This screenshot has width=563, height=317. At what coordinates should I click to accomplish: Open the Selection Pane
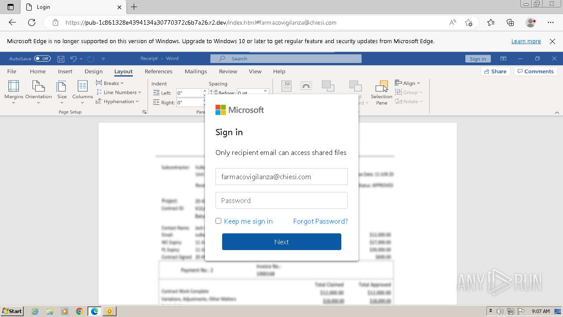tap(381, 93)
